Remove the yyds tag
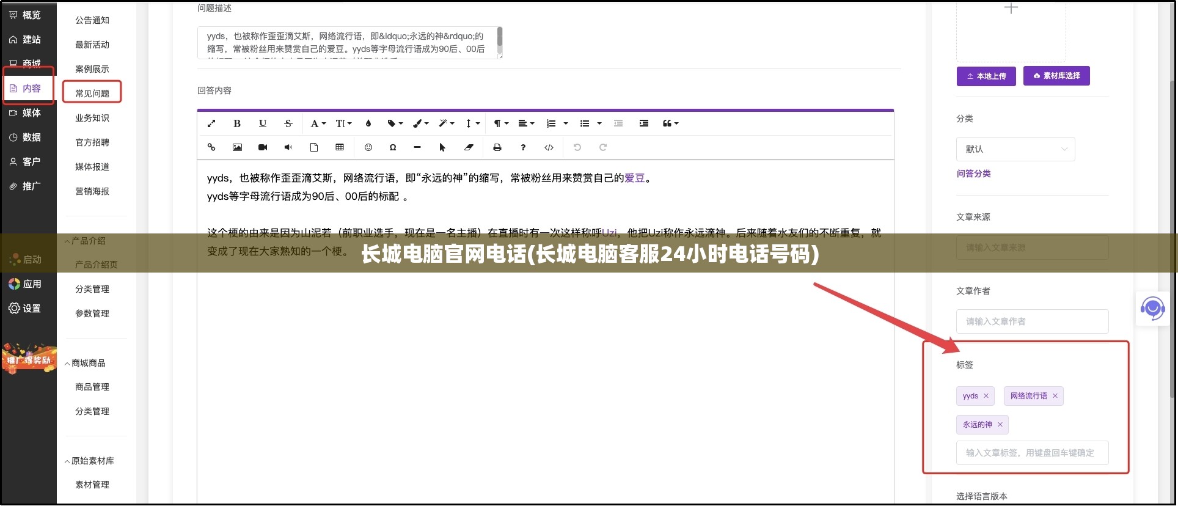1178x506 pixels. [x=986, y=396]
